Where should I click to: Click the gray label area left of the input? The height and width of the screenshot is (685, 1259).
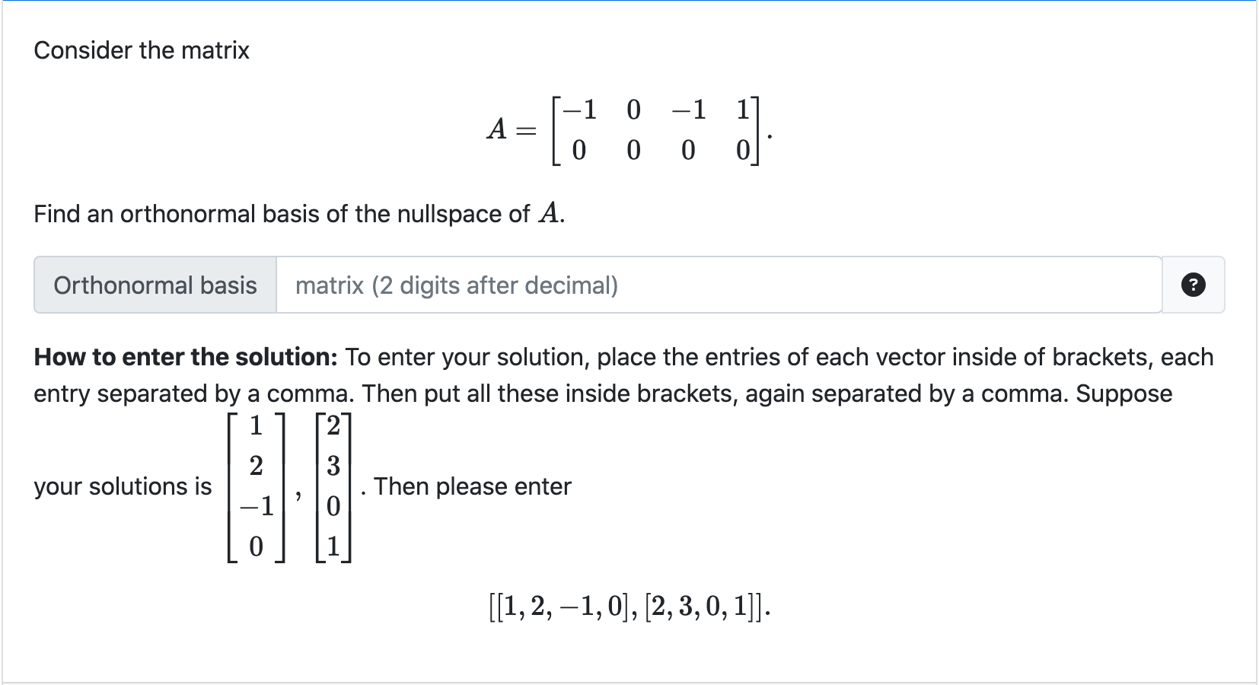tap(155, 285)
